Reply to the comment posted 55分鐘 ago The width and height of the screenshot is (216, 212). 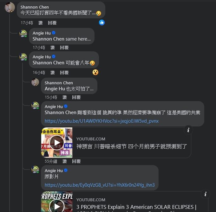tap(76, 161)
